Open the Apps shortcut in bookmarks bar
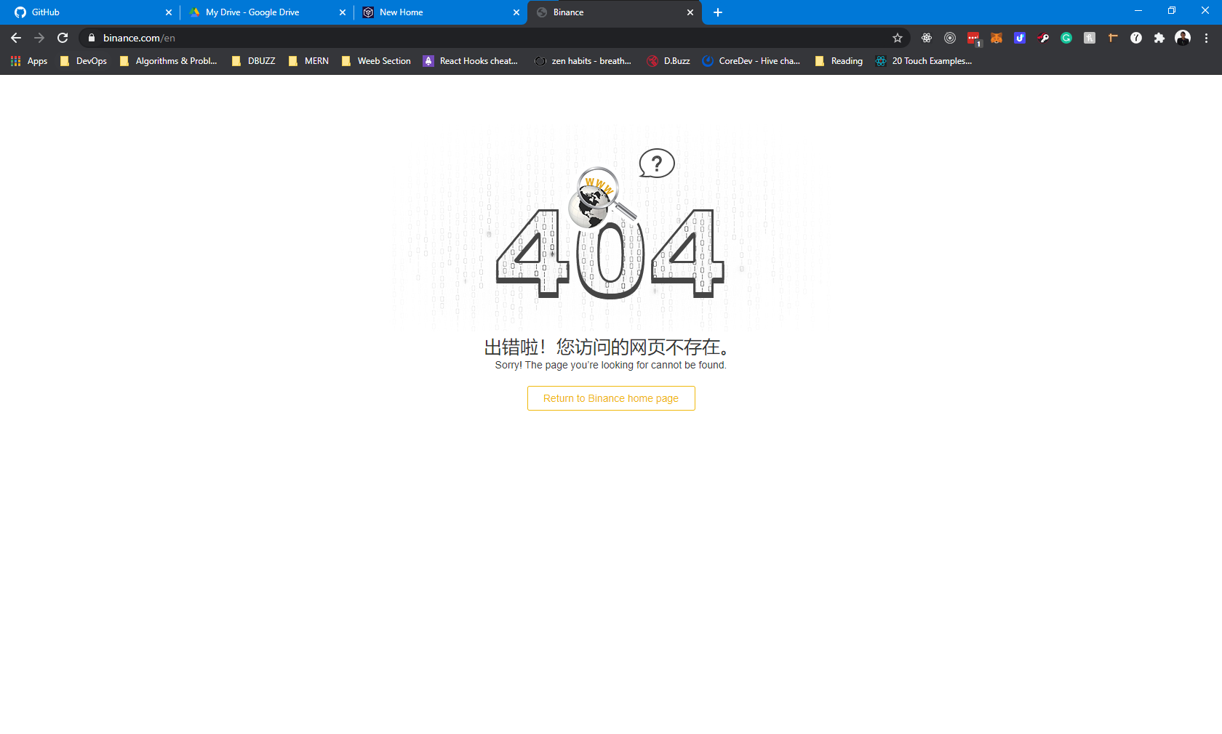The image size is (1222, 734). coord(29,61)
